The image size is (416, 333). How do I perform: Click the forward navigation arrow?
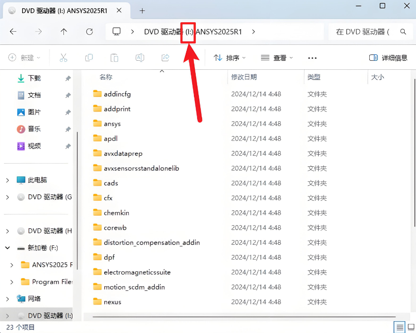[39, 32]
